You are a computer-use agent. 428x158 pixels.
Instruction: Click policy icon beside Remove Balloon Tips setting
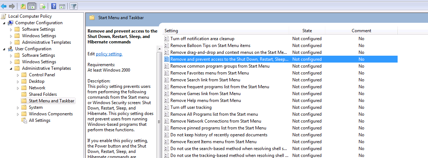point(166,46)
